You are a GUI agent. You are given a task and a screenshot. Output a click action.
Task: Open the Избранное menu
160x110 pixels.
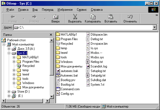coord(65,10)
